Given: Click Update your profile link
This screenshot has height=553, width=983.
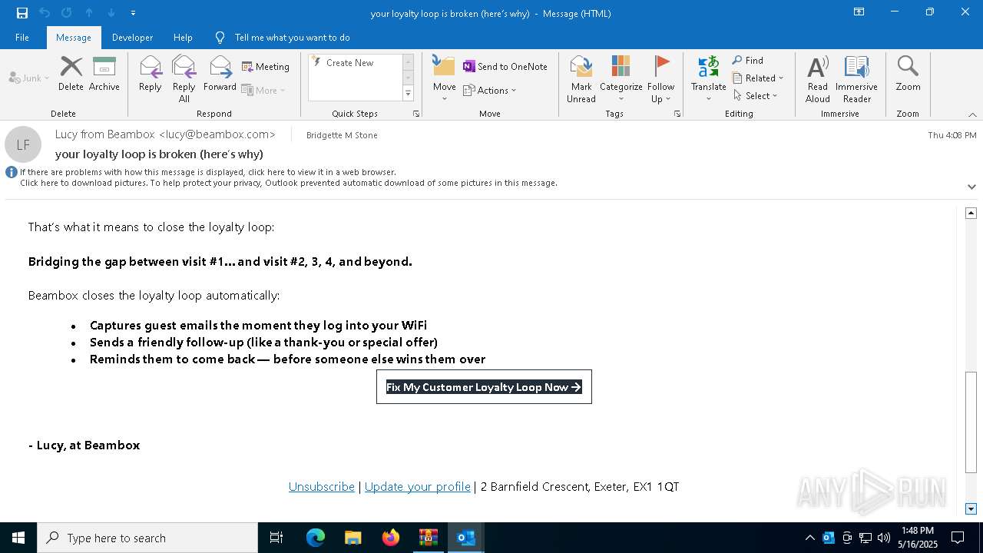Looking at the screenshot, I should 417,486.
